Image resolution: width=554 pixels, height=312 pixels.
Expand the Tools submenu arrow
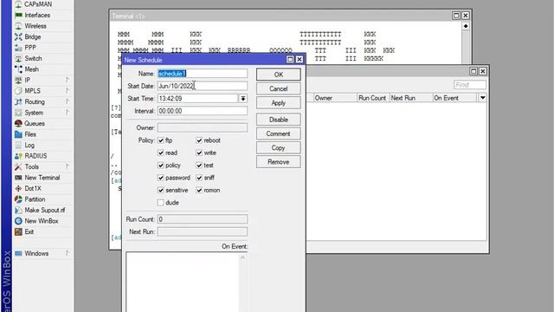click(x=68, y=166)
